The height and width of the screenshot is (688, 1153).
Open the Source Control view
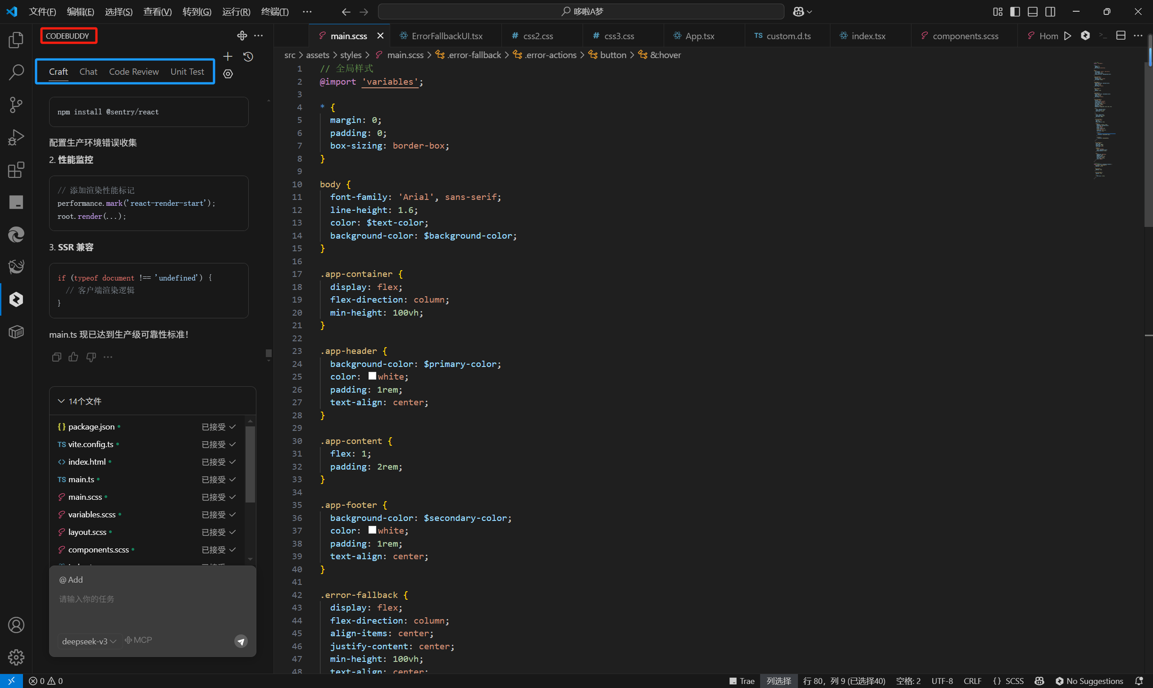coord(16,105)
